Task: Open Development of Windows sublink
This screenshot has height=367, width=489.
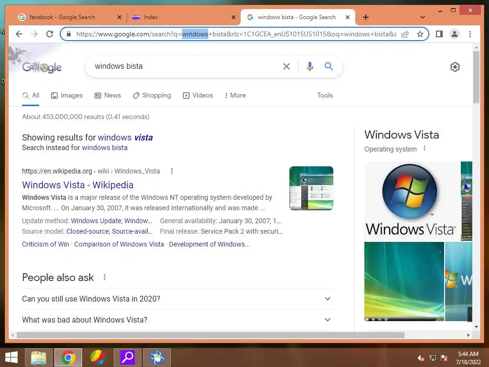Action: tap(209, 244)
